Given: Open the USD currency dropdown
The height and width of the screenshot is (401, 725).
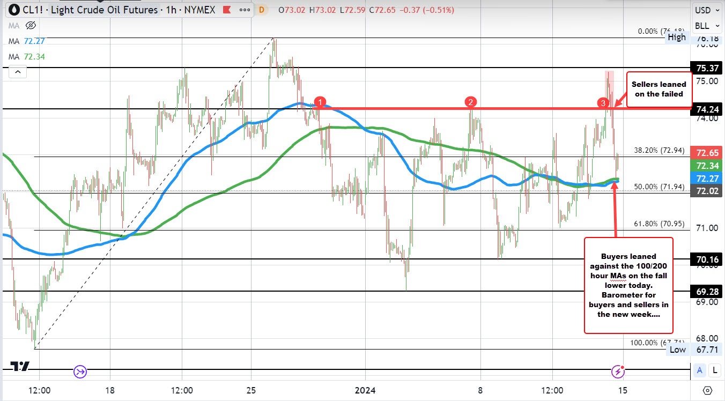Looking at the screenshot, I should click(706, 10).
